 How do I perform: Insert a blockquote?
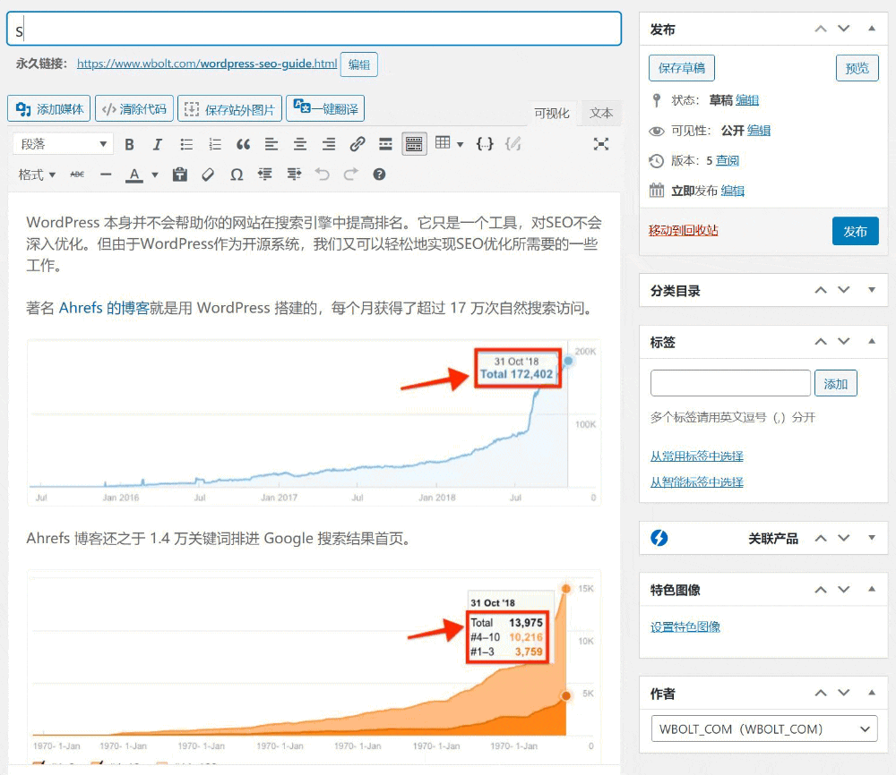(x=243, y=144)
